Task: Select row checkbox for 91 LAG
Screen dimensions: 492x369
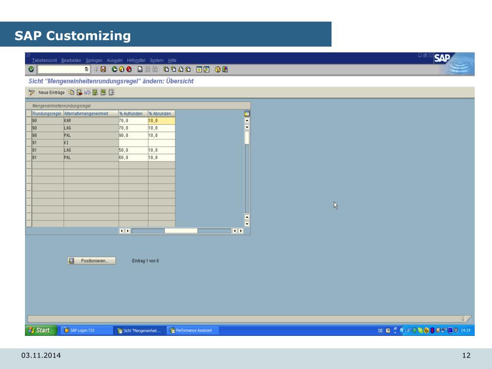Action: coord(29,150)
